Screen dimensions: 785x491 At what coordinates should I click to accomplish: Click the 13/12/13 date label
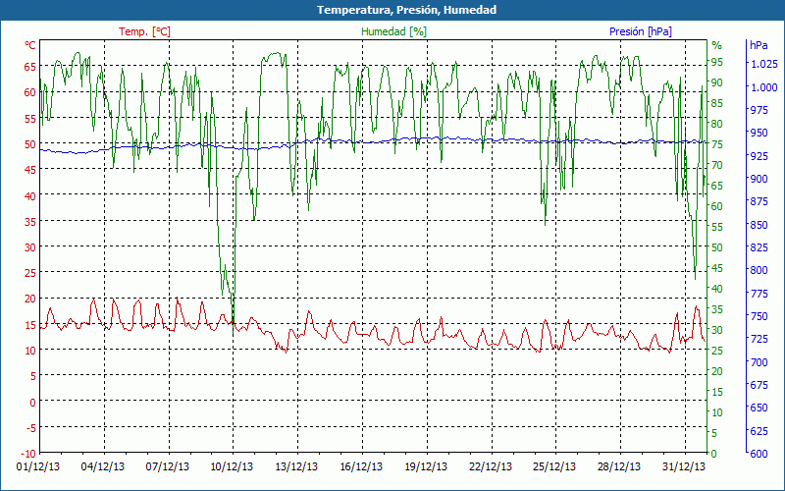point(296,467)
